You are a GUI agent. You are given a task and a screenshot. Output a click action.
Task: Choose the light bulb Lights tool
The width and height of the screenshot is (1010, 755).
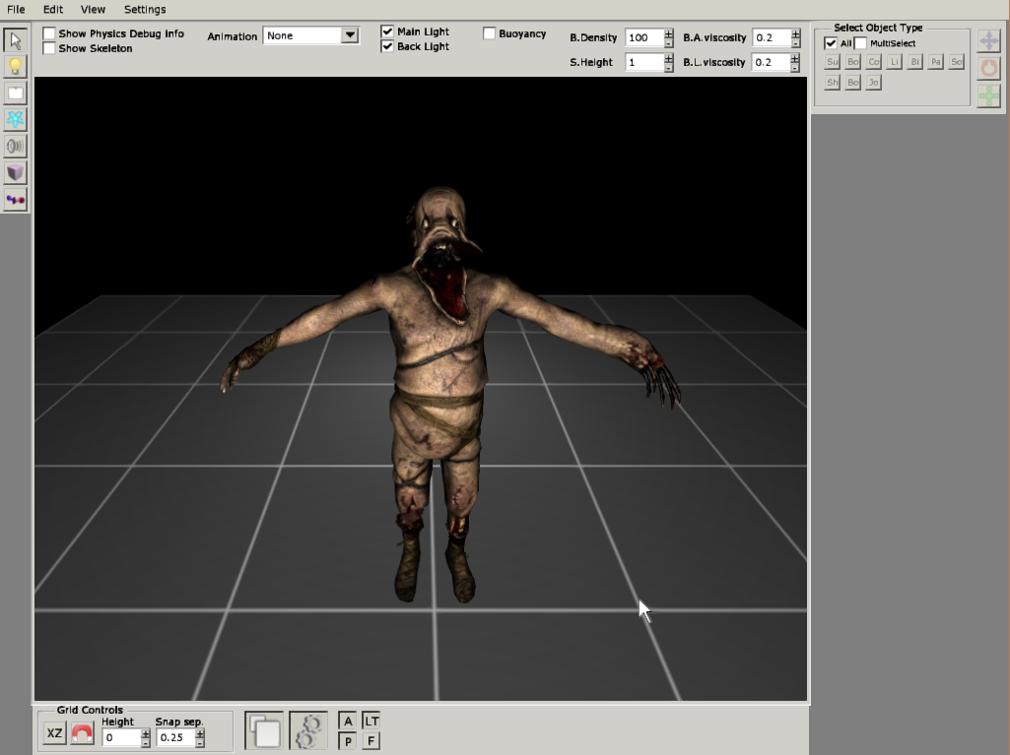(15, 67)
